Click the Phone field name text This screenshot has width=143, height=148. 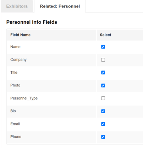(x=16, y=137)
